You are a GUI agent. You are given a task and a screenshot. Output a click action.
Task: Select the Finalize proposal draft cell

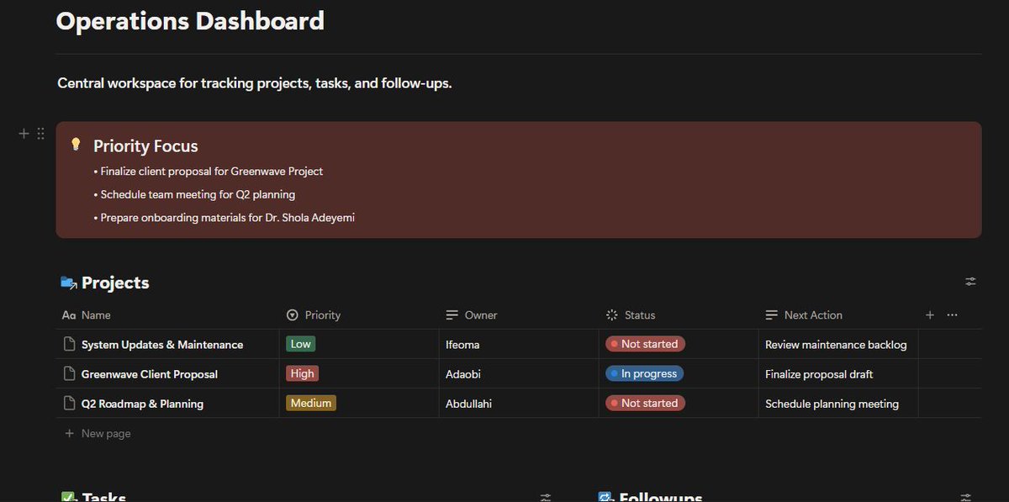tap(838, 373)
